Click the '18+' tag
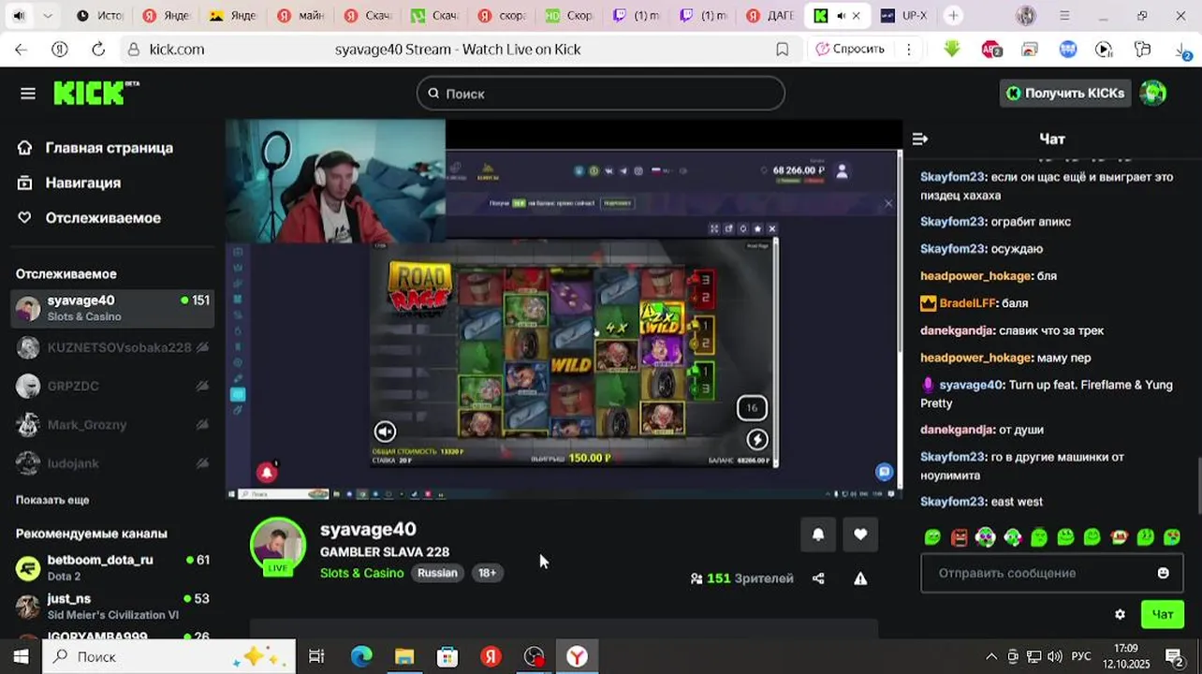 point(488,573)
